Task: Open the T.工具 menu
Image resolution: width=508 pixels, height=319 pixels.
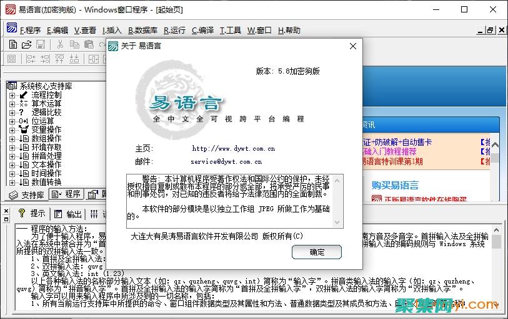Action: pos(231,31)
